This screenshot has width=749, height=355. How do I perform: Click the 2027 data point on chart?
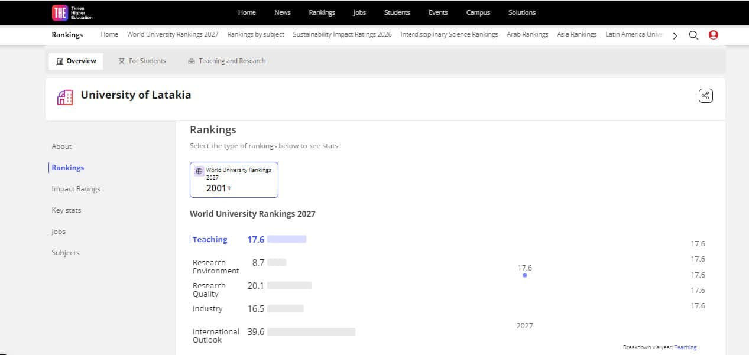524,275
